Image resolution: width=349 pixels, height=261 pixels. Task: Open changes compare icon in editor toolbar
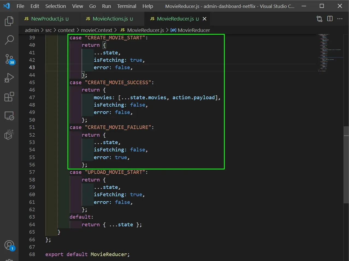pos(319,19)
